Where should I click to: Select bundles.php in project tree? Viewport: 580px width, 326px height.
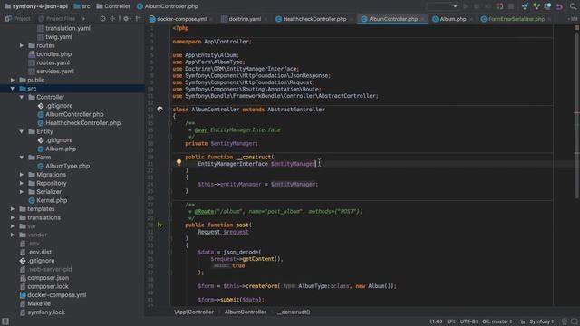[54, 54]
